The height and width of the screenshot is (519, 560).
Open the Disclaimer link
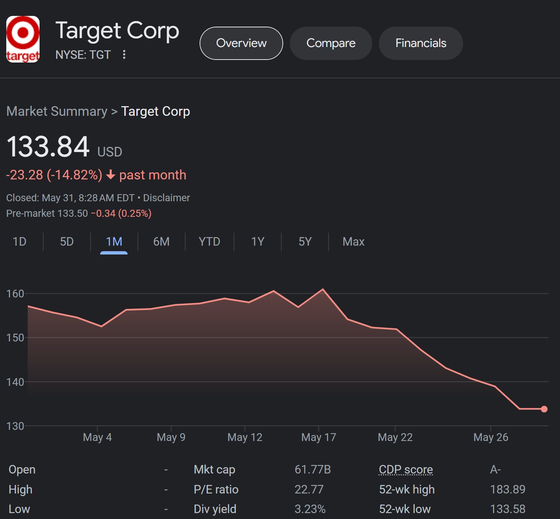click(x=166, y=198)
